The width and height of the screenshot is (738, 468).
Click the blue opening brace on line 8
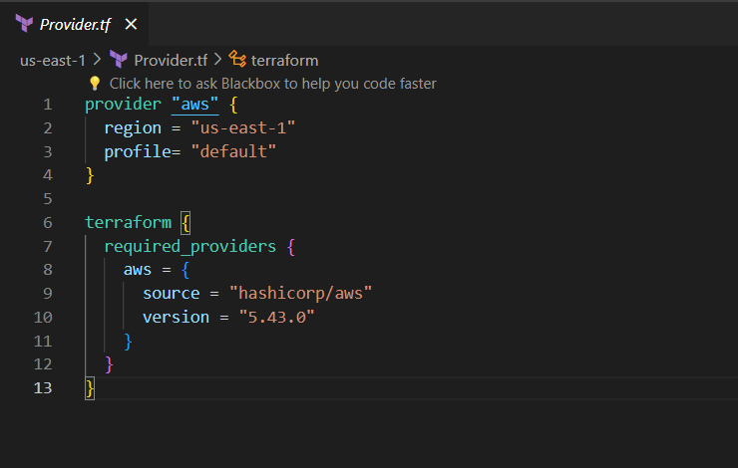click(185, 270)
